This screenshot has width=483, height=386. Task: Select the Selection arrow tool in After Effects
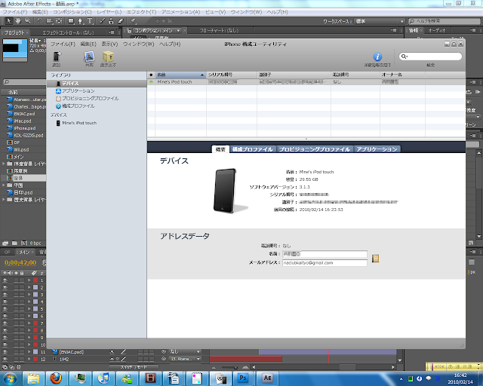(8, 21)
